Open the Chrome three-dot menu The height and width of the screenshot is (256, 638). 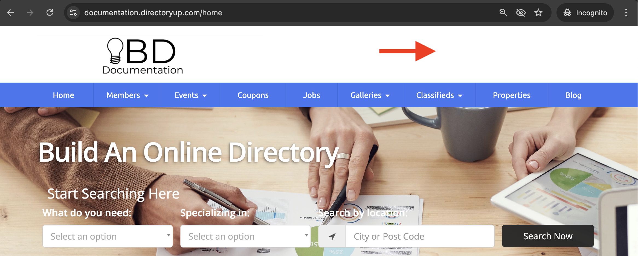coord(626,13)
